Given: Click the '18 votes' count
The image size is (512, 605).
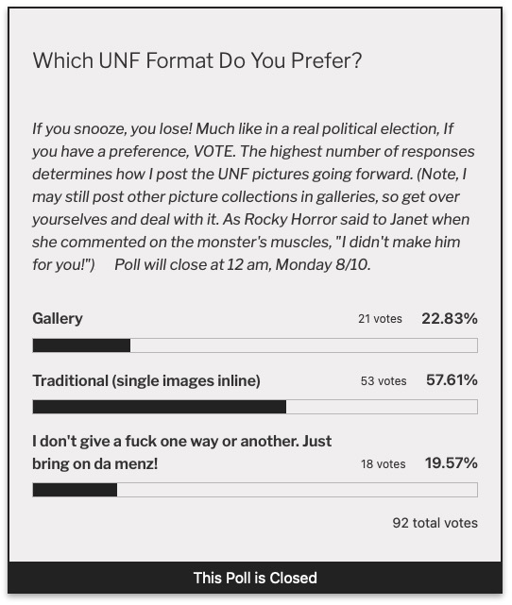Looking at the screenshot, I should [x=383, y=464].
